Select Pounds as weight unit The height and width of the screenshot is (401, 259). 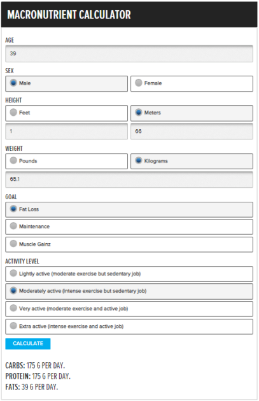click(66, 161)
